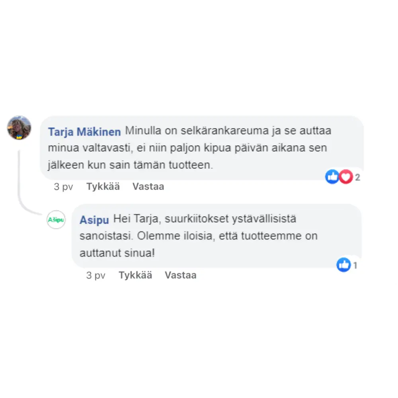Click the Asipu page logo avatar
This screenshot has height=398, width=398.
(56, 220)
